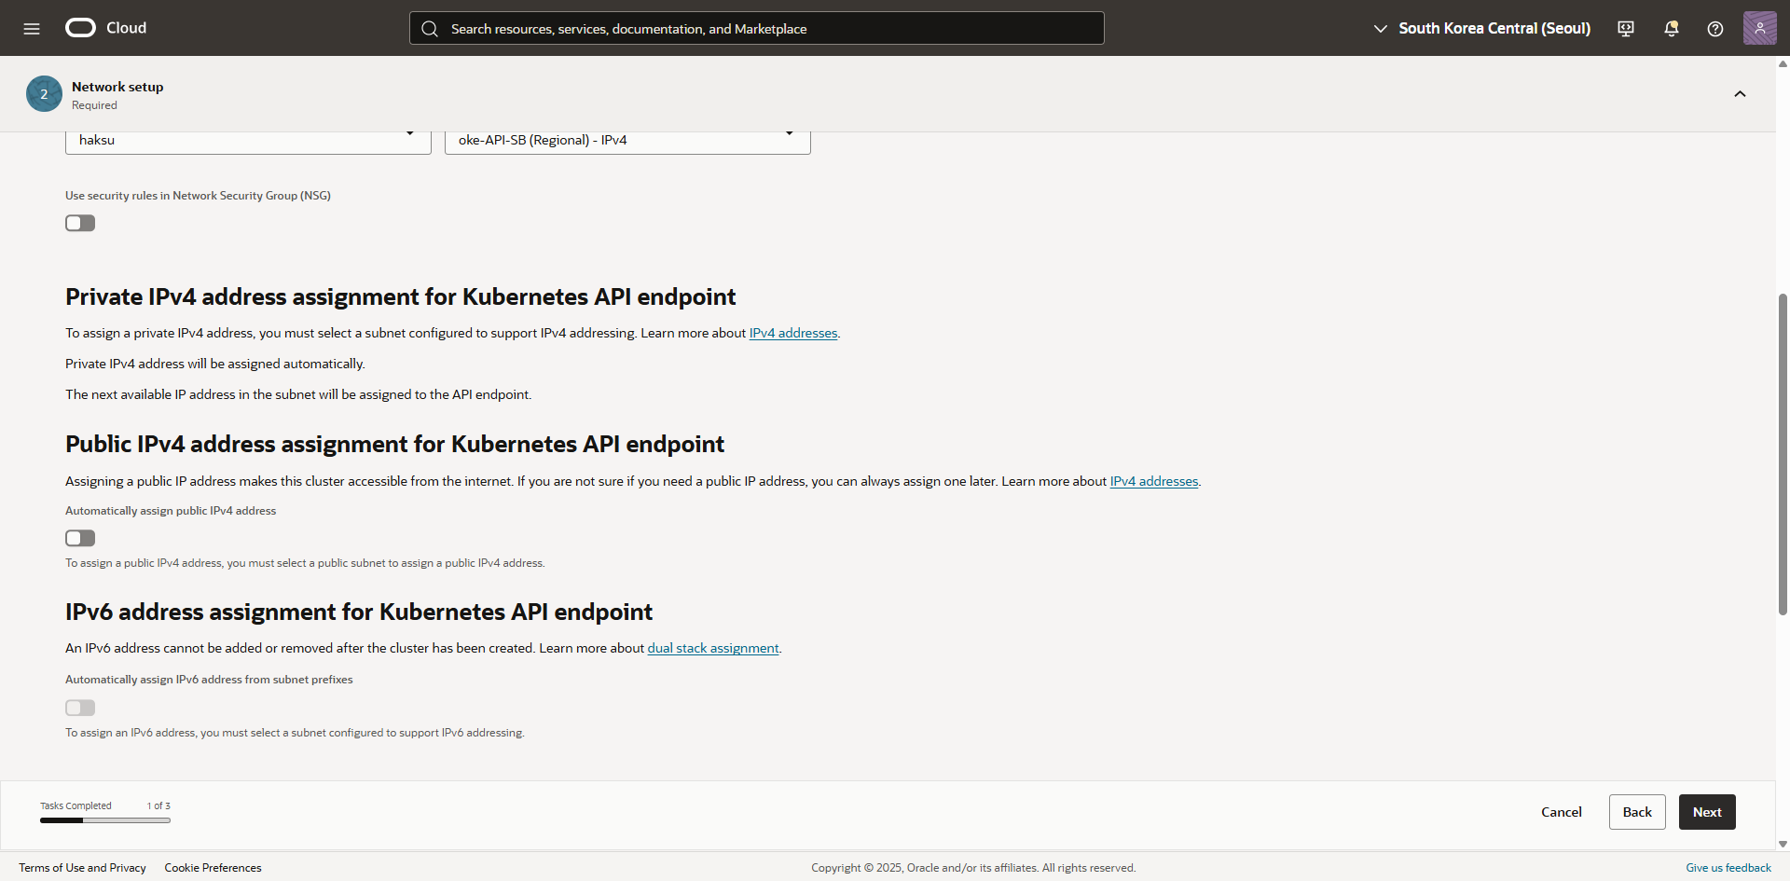Open the South Korea Central region selector

tap(1482, 29)
